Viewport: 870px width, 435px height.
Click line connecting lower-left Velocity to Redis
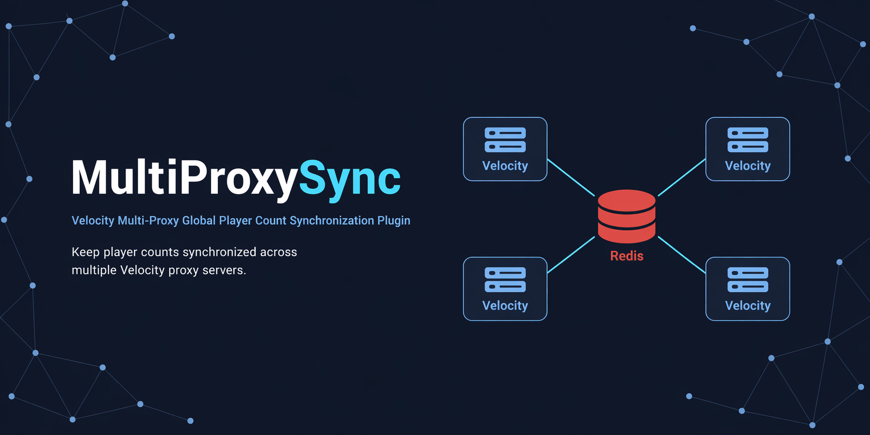571,255
